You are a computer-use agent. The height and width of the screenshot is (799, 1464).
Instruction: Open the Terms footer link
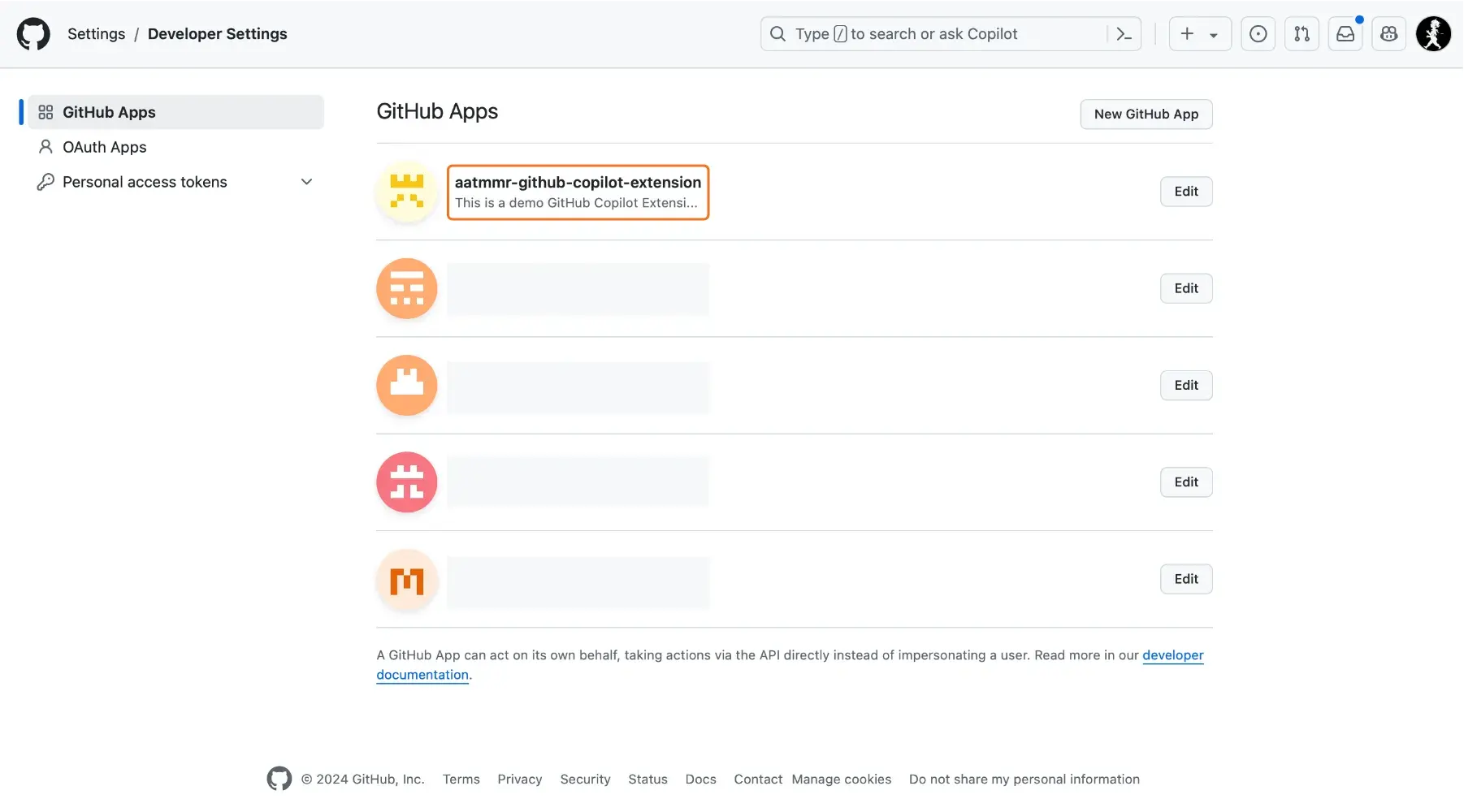tap(461, 780)
